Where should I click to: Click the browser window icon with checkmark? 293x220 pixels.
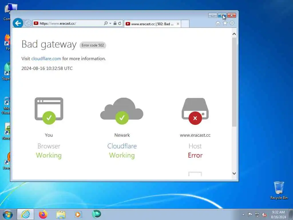click(x=49, y=111)
